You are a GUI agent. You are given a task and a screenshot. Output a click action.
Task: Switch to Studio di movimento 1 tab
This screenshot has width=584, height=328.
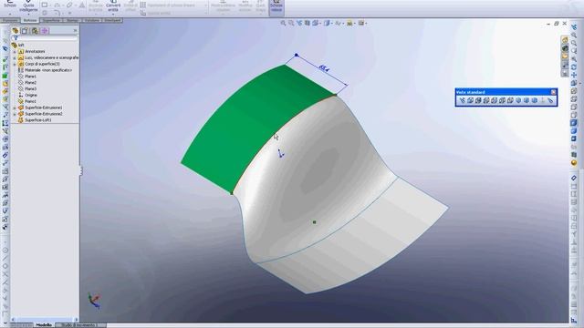[79, 325]
